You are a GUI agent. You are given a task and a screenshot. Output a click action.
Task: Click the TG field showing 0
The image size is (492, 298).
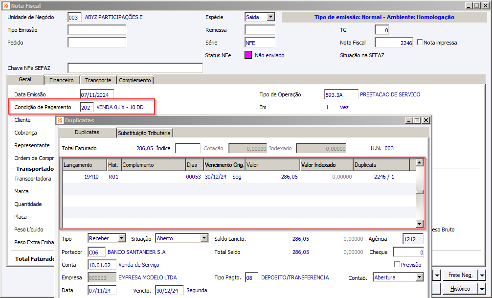382,30
